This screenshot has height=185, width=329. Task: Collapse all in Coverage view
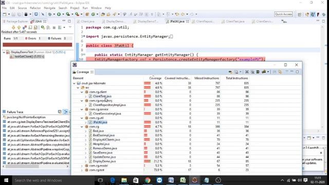click(x=275, y=72)
